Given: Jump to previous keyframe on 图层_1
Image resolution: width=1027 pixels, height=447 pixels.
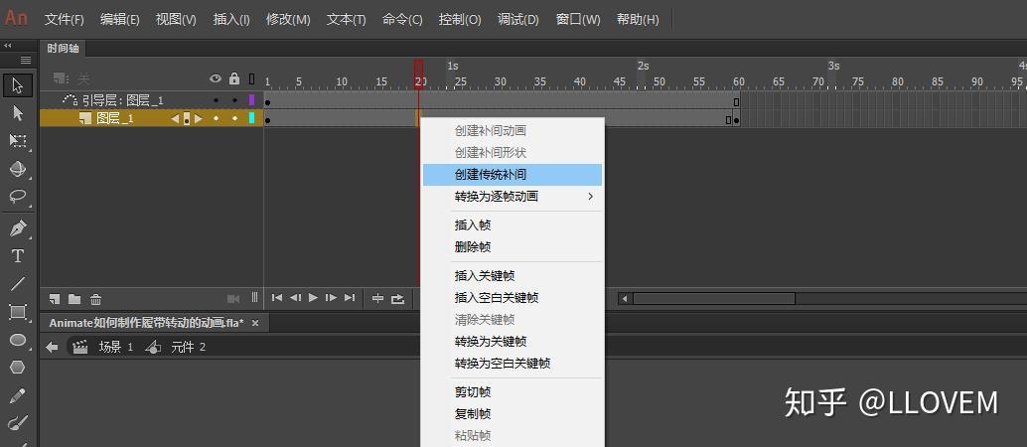Looking at the screenshot, I should (175, 118).
